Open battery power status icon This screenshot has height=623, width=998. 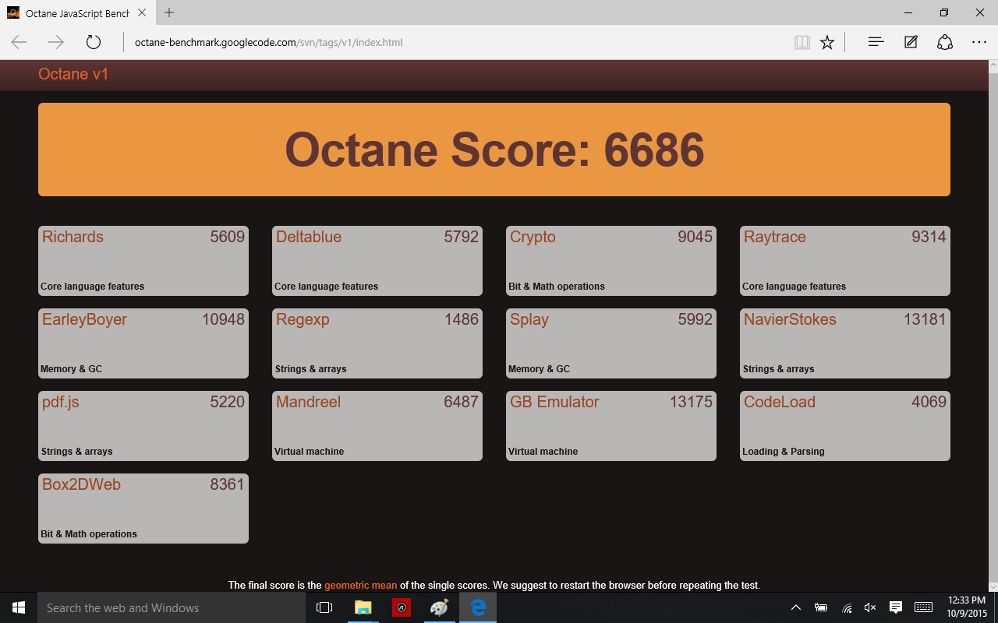(x=821, y=607)
